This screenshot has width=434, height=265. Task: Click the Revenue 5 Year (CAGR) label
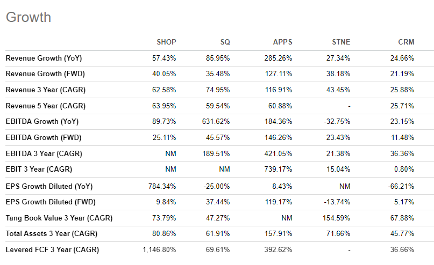(x=46, y=106)
